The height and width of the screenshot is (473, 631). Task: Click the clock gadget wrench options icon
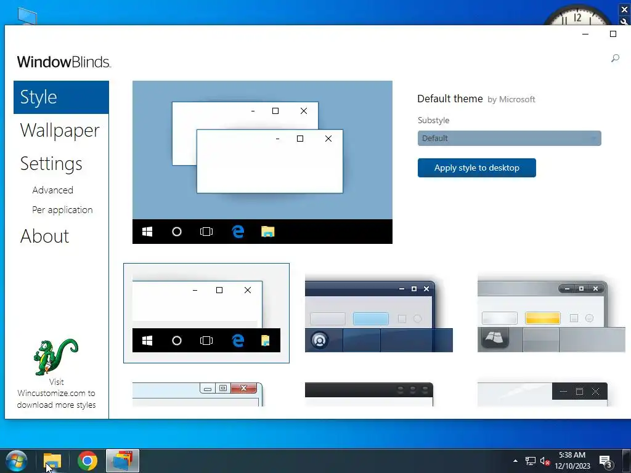click(x=625, y=22)
